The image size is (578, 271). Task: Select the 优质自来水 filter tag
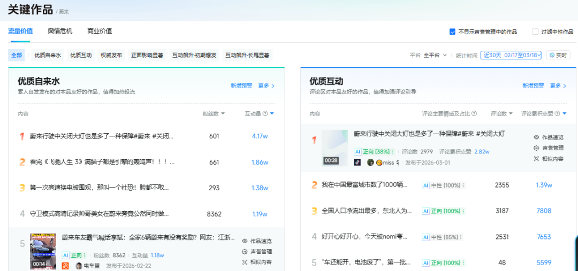48,55
